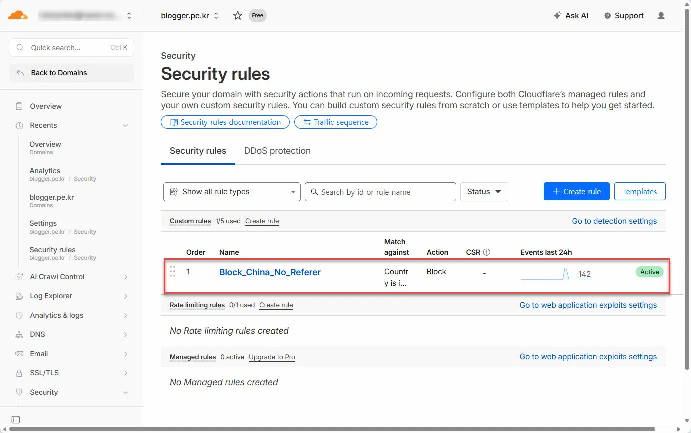Open the 142 events count link
691x433 pixels.
[584, 274]
